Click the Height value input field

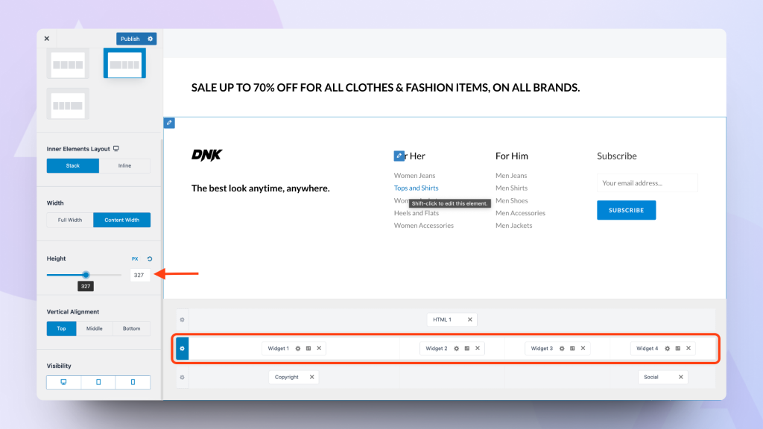coord(140,275)
